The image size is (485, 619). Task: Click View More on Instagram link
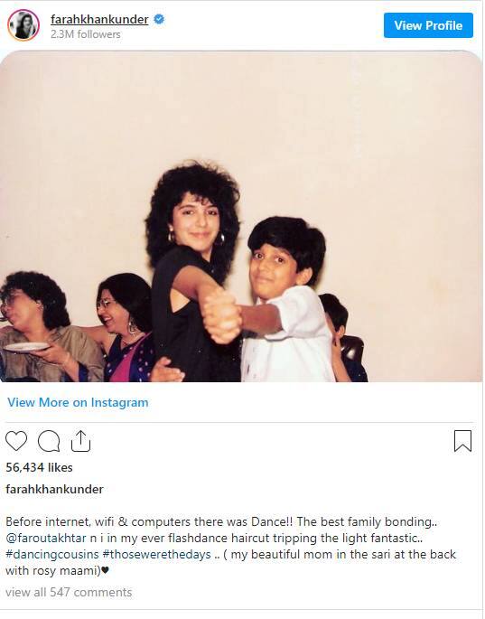click(78, 402)
